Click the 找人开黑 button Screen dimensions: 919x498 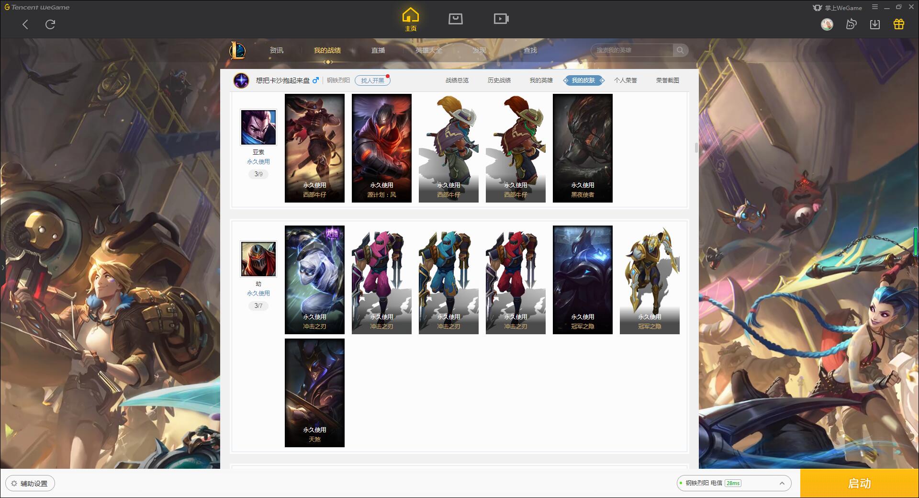tap(372, 80)
